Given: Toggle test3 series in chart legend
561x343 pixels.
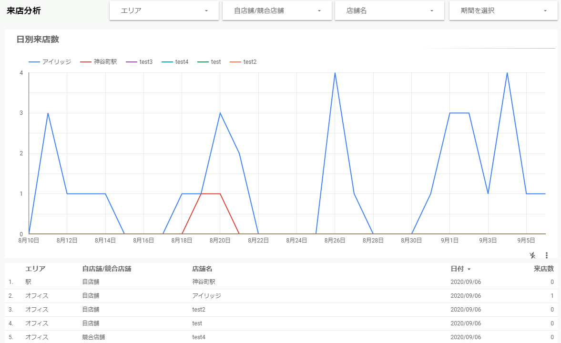Looking at the screenshot, I should (x=139, y=62).
